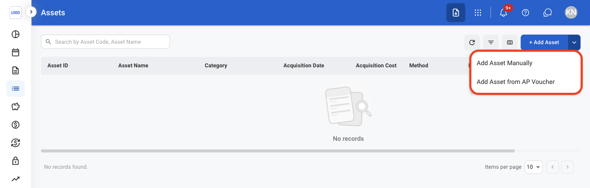Screen dimensions: 590x188
Task: Sort by Method column header
Action: coord(419,66)
